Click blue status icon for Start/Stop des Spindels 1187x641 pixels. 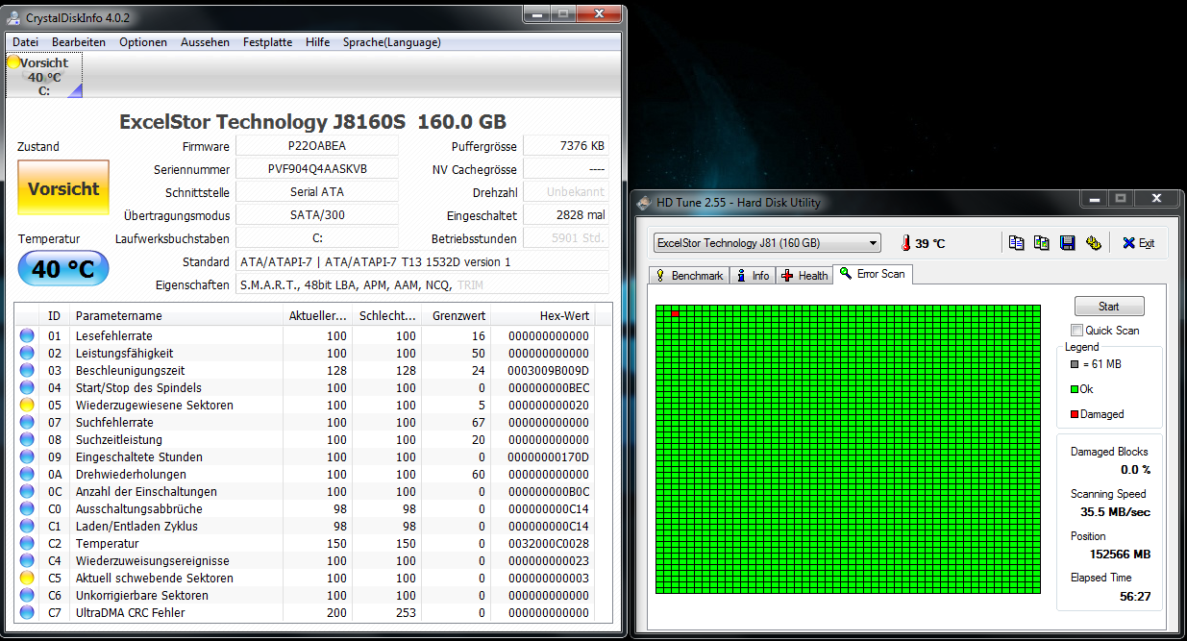(27, 388)
